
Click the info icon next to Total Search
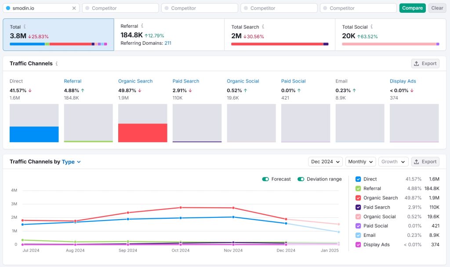[263, 27]
